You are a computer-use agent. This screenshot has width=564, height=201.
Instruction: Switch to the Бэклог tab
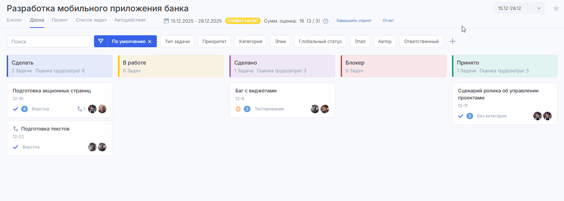click(14, 20)
